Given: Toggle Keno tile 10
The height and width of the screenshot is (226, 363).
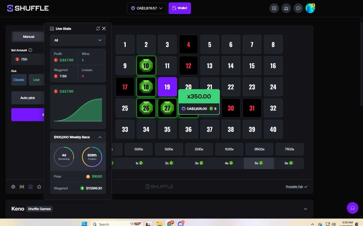Looking at the screenshot, I should 146,66.
